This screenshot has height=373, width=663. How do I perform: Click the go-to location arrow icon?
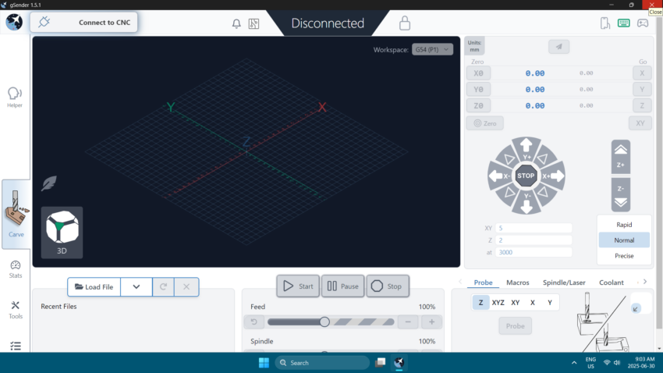[559, 47]
